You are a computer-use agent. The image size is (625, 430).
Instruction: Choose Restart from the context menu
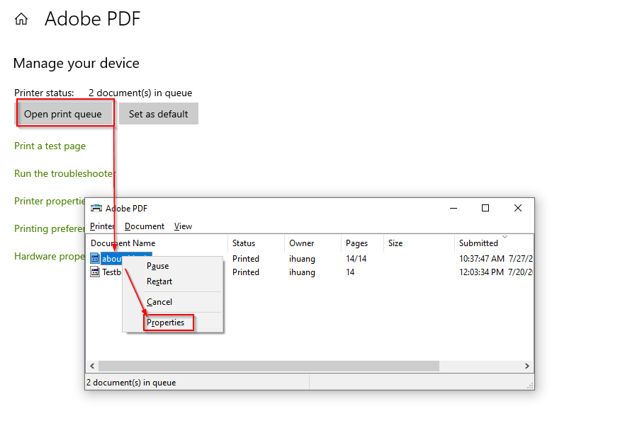(x=159, y=281)
